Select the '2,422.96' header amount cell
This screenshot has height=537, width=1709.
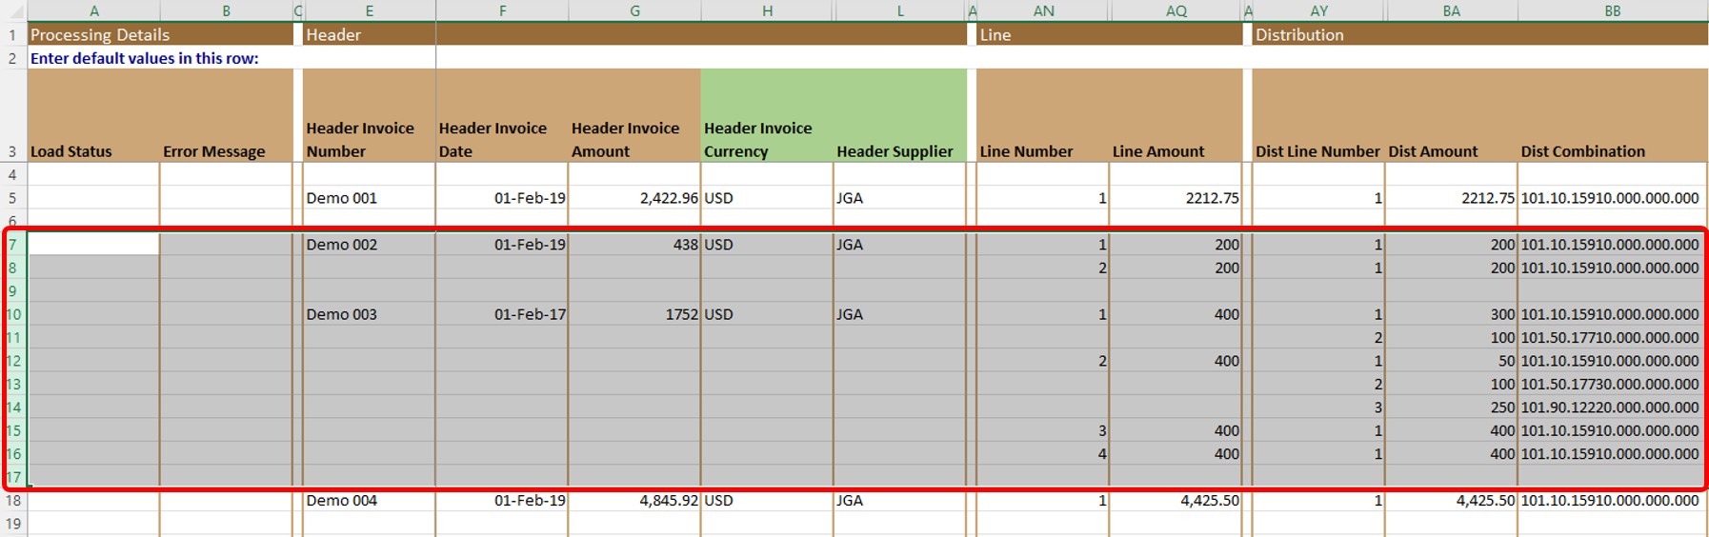tap(634, 198)
